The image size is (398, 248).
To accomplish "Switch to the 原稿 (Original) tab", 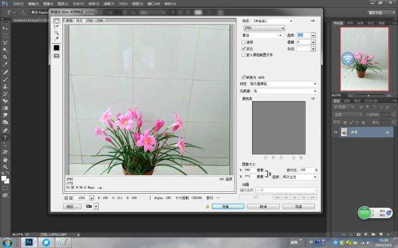I will tap(69, 21).
